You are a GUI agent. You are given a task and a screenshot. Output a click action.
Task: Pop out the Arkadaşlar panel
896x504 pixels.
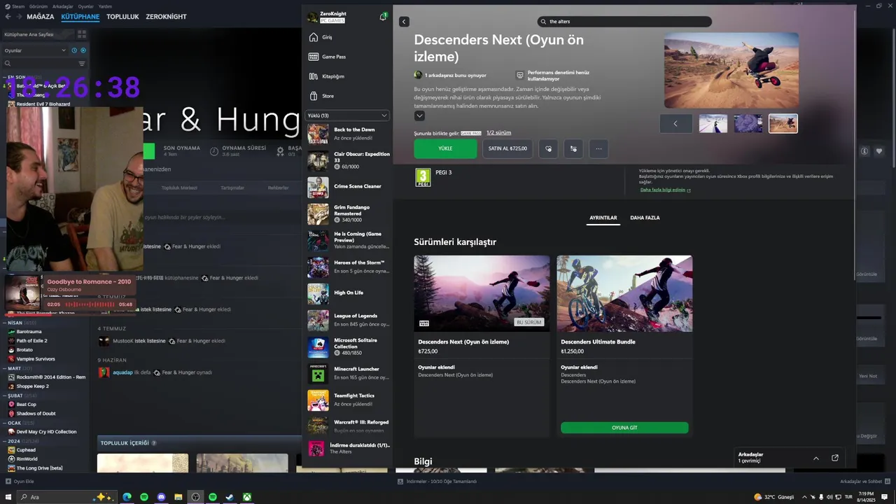click(x=834, y=458)
